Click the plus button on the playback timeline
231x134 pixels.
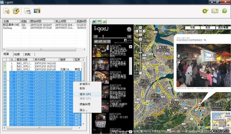point(129,37)
